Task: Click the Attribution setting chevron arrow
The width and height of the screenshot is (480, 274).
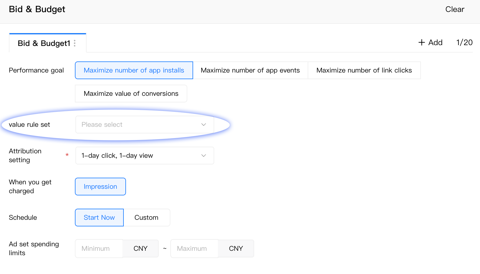Action: click(204, 156)
